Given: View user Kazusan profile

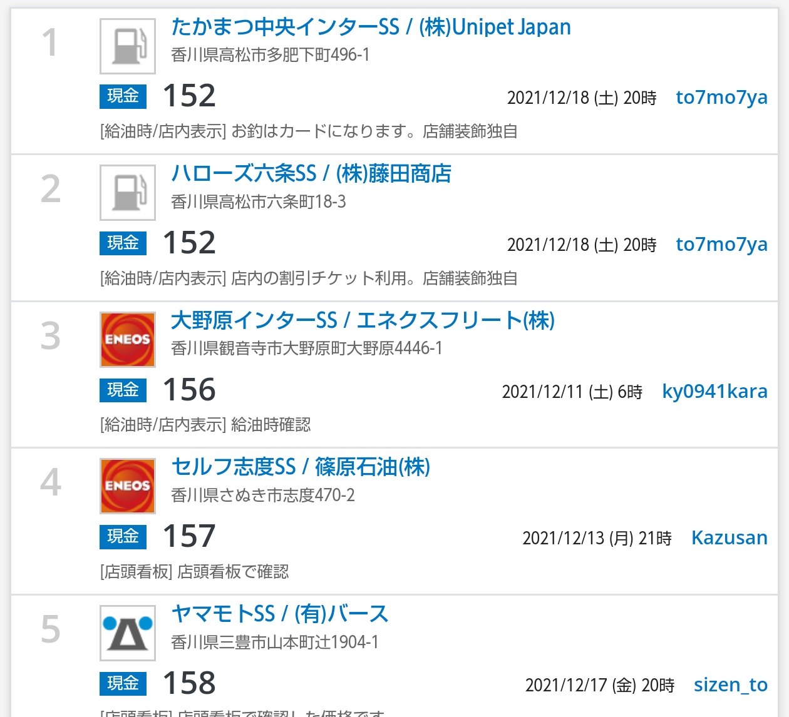Looking at the screenshot, I should [729, 538].
